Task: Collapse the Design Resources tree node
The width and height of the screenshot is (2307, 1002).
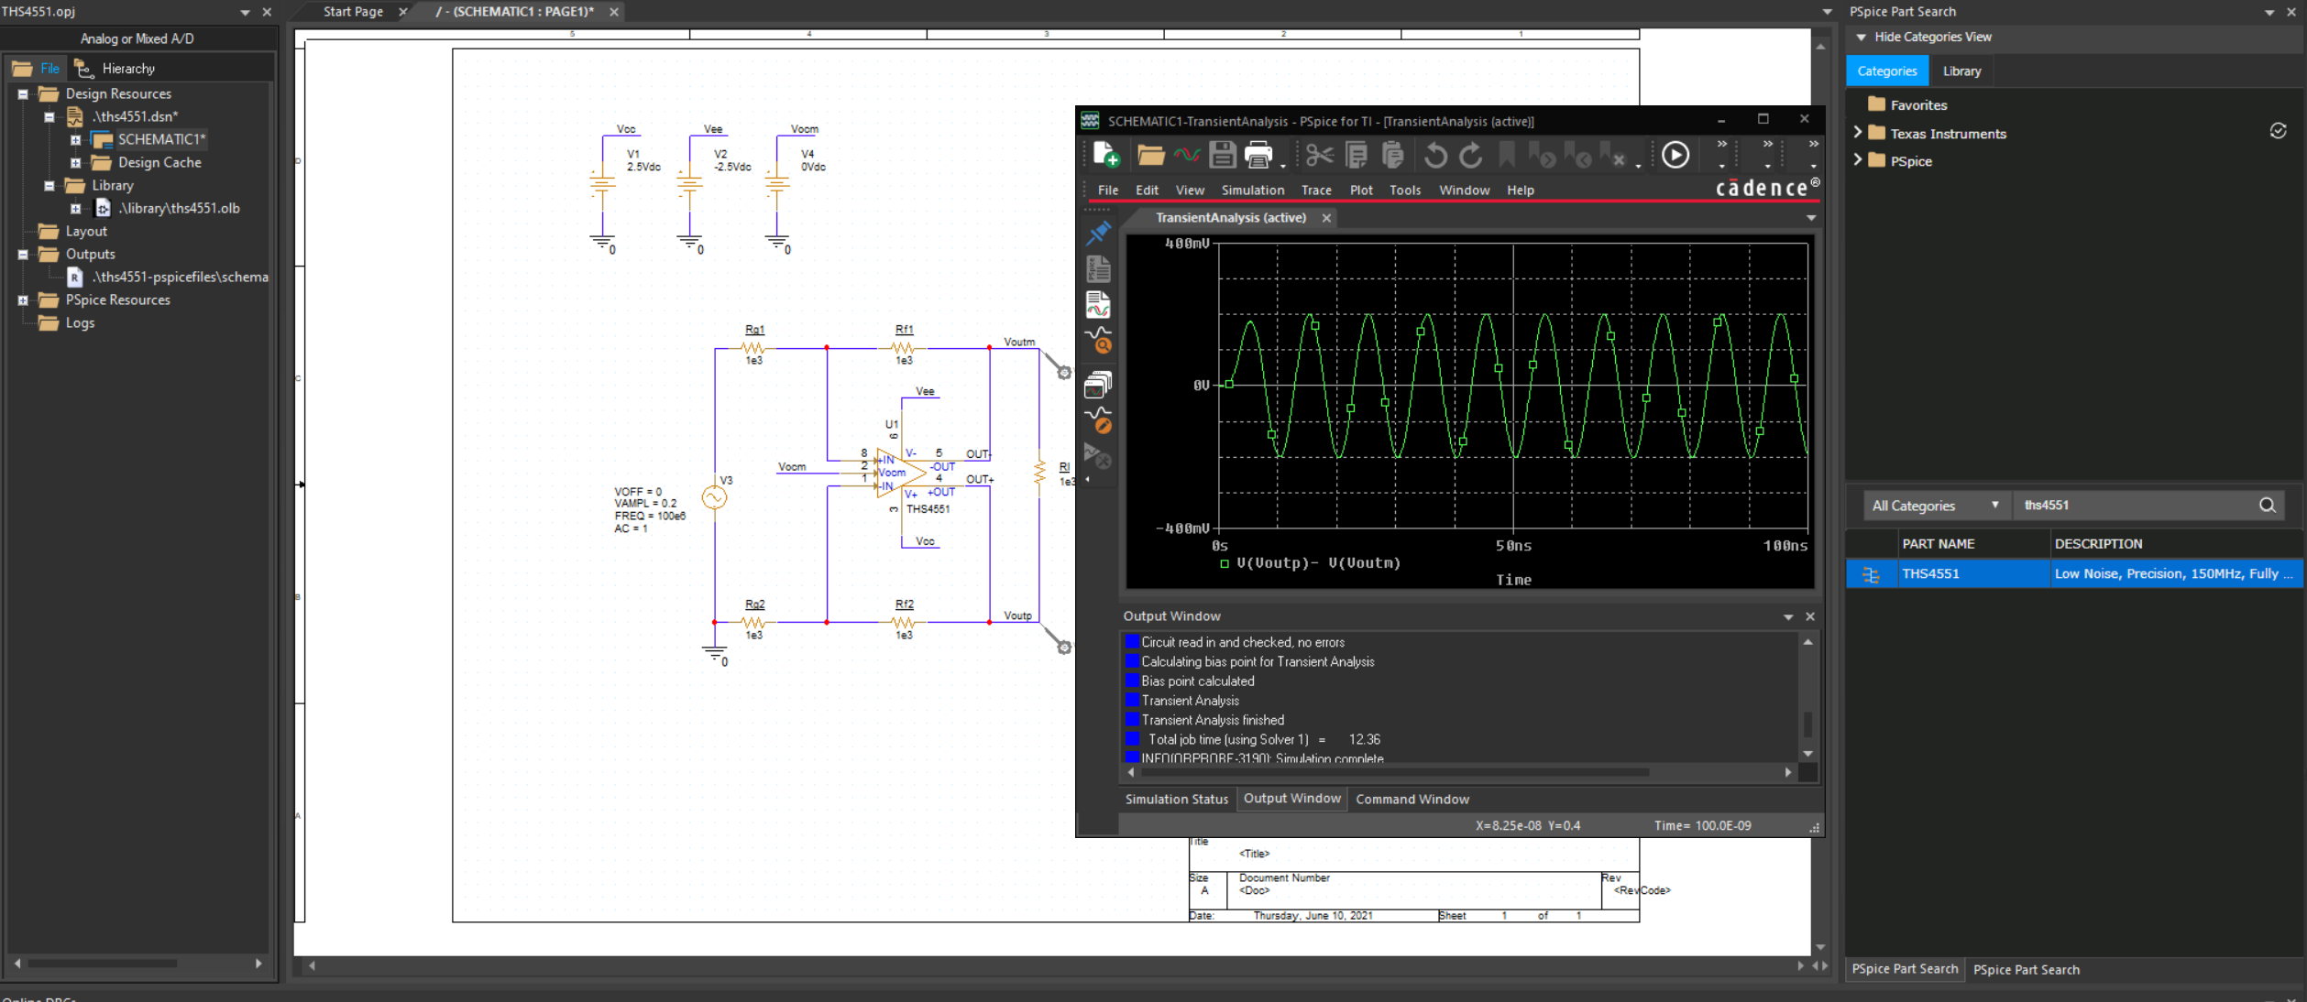Action: [23, 94]
